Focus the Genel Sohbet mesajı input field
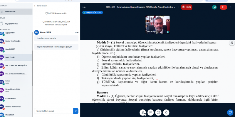235x117 pixels. point(53,111)
